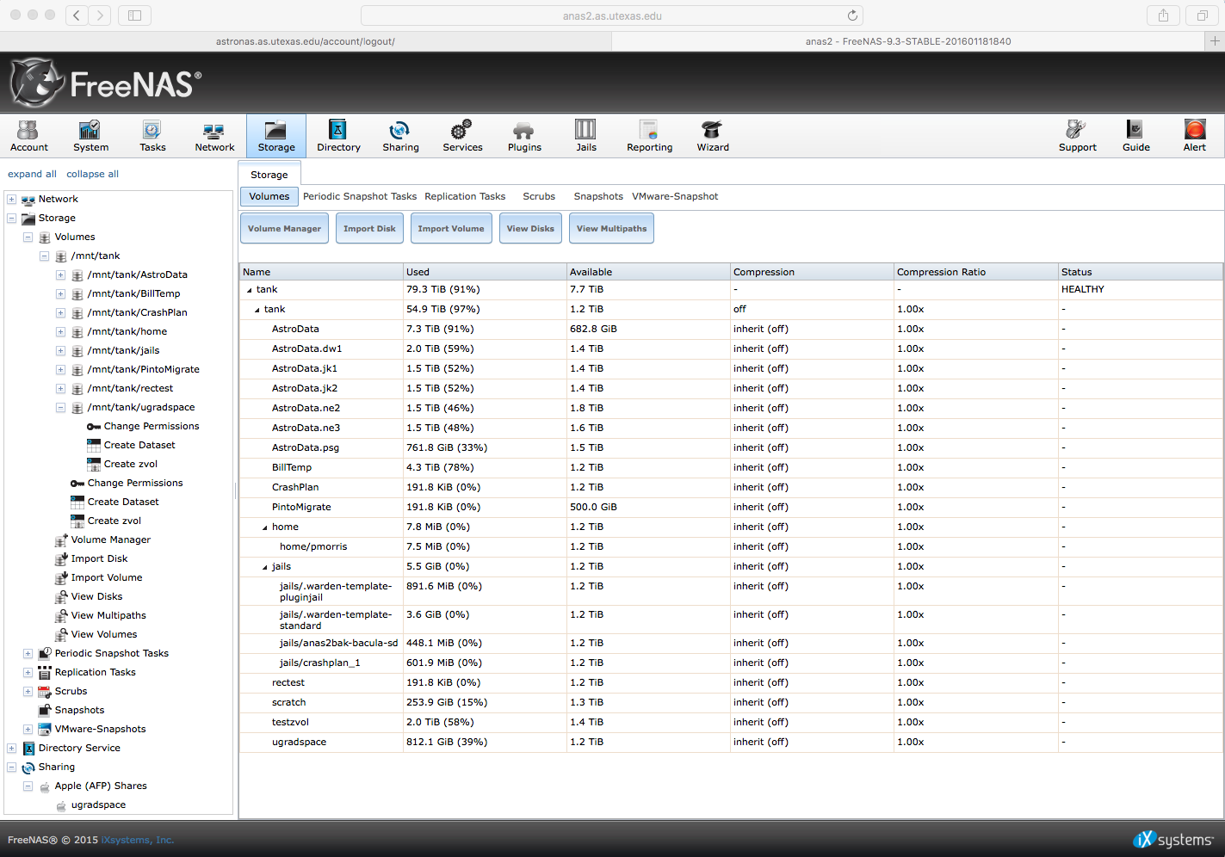This screenshot has height=857, width=1225.
Task: Switch to VMware-Snapshot tab
Action: (x=675, y=196)
